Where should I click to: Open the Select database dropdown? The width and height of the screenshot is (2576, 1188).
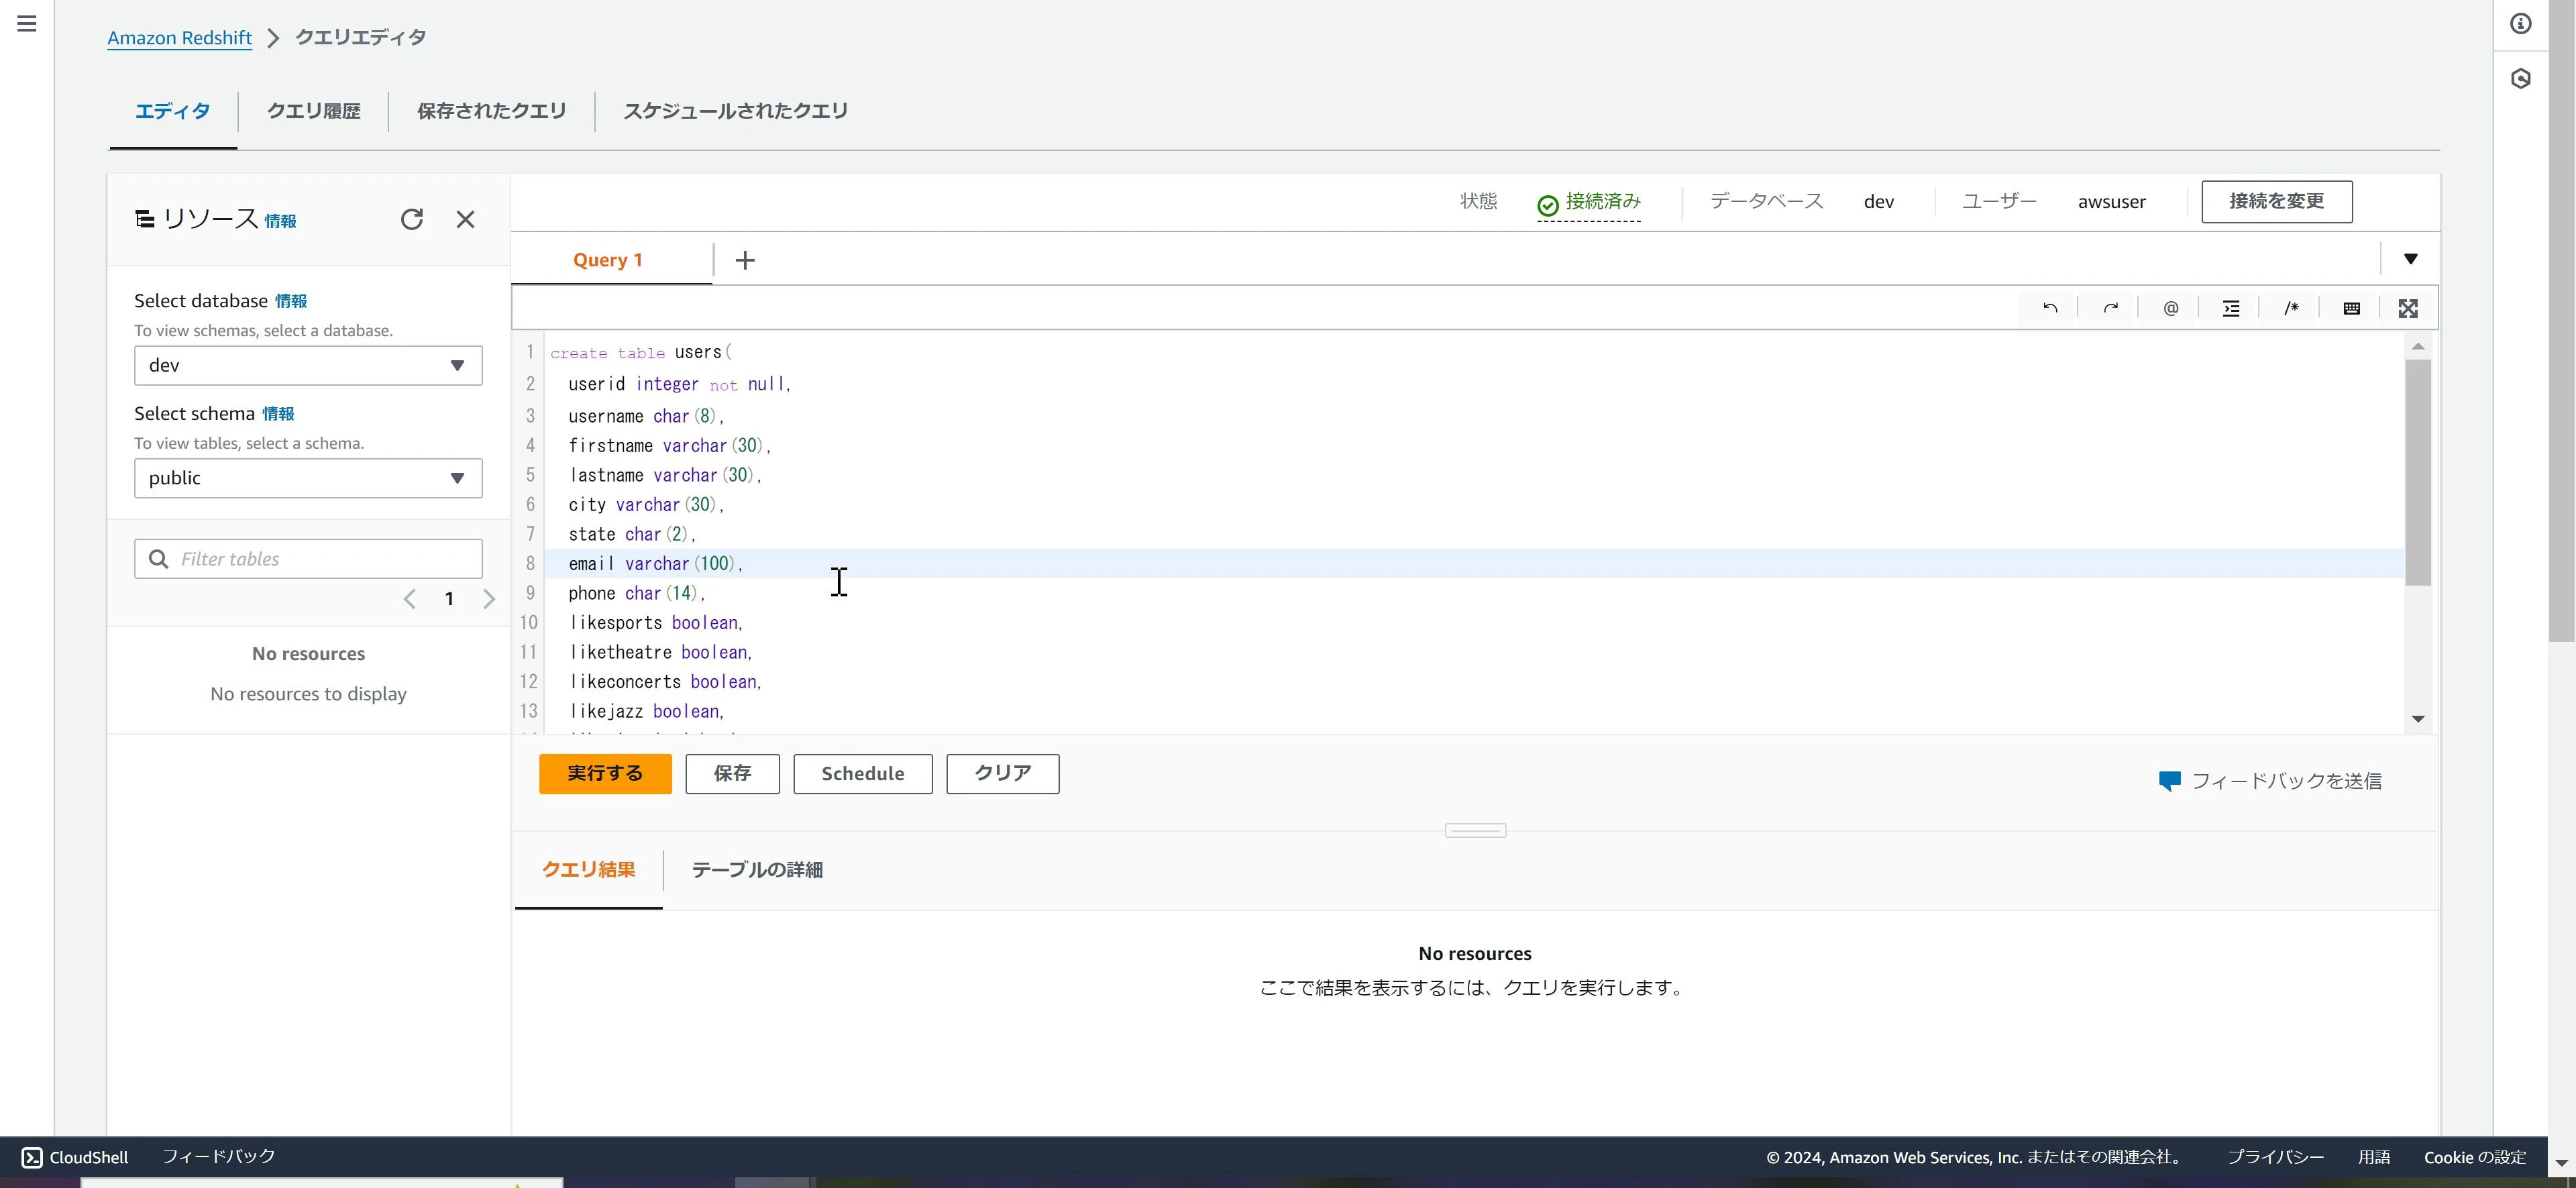point(308,366)
